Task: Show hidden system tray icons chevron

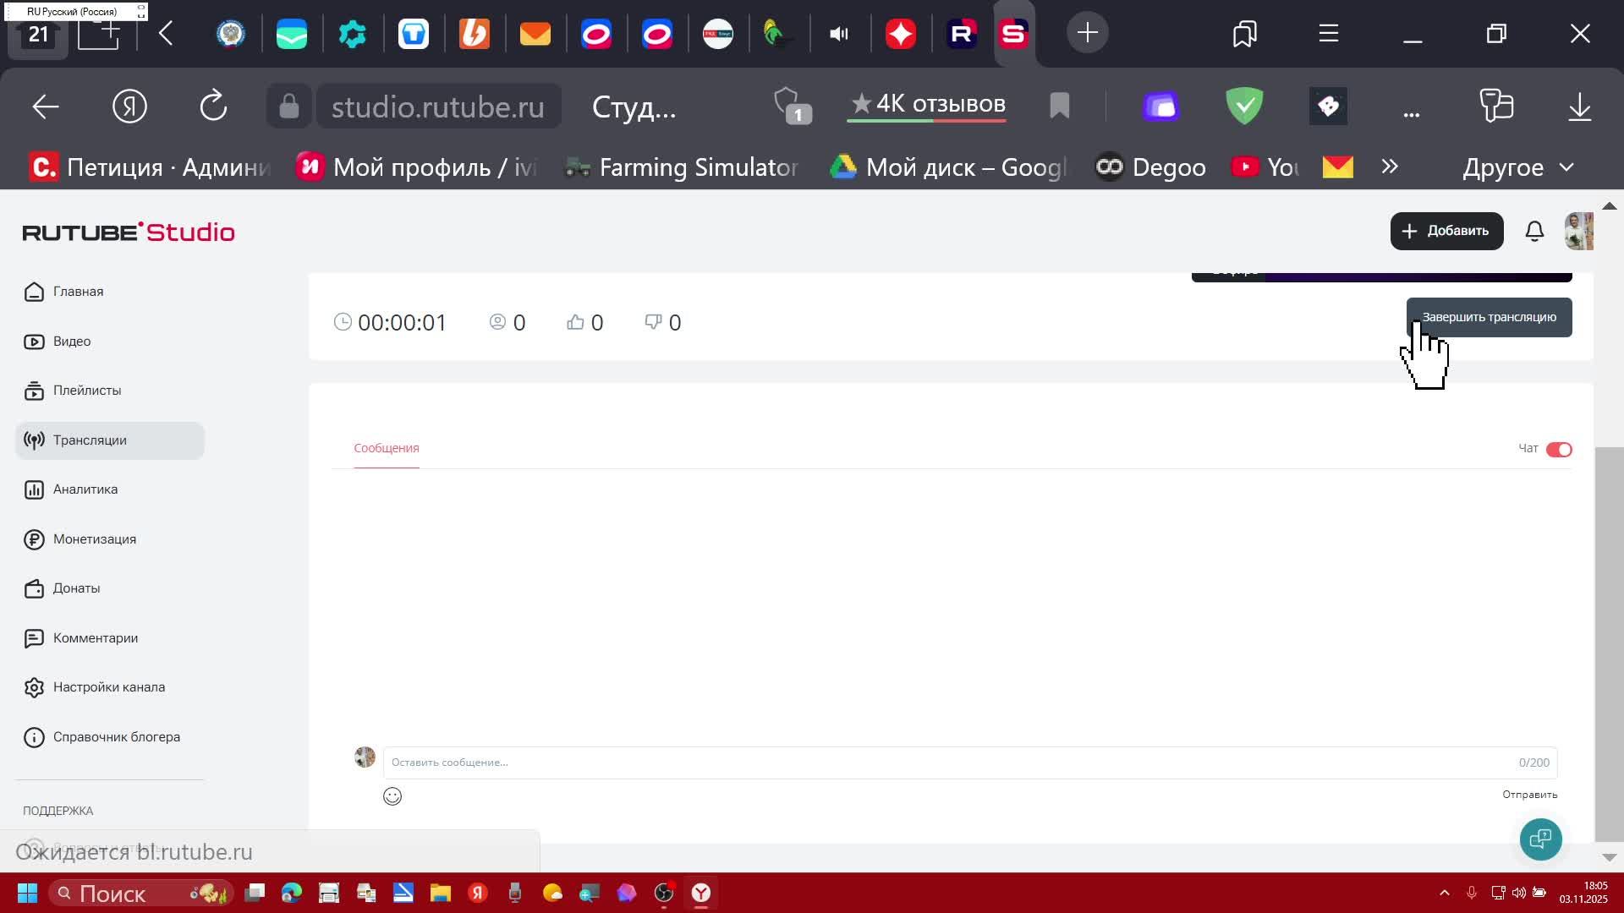Action: pos(1444,893)
